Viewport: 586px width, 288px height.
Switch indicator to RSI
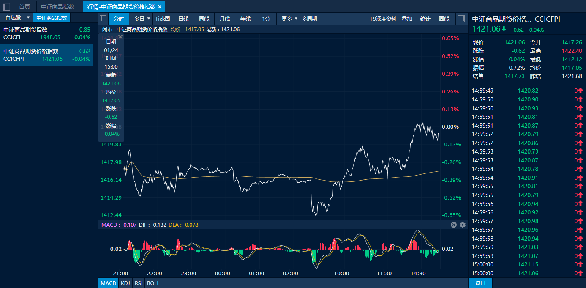[x=139, y=283]
